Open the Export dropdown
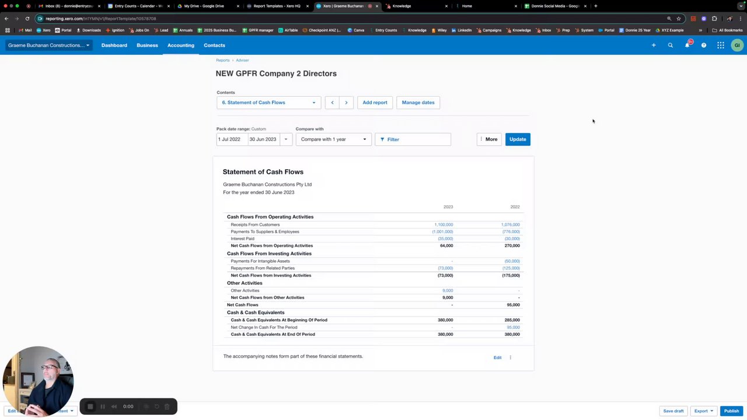This screenshot has width=747, height=420. pos(703,411)
